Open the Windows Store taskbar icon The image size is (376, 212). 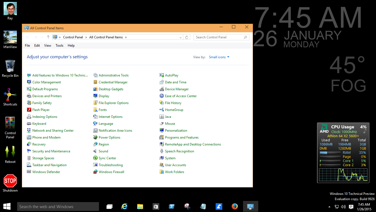click(156, 206)
